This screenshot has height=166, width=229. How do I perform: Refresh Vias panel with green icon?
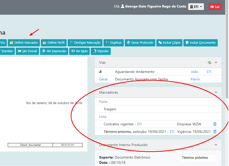(209, 63)
